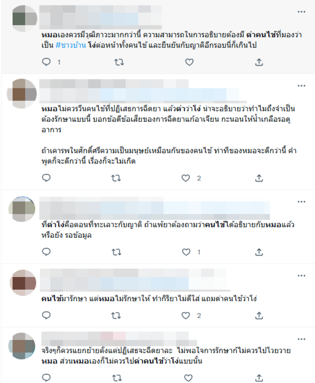Share the second tweet about หมอไม่ควรวีน

259,178
